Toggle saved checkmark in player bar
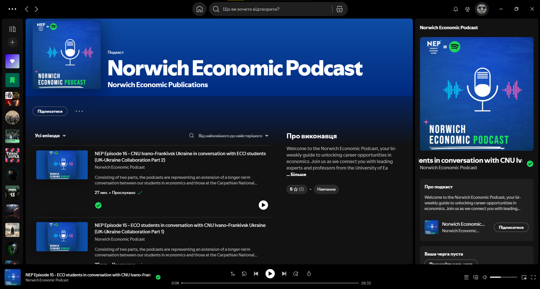The image size is (540, 289). 158,277
